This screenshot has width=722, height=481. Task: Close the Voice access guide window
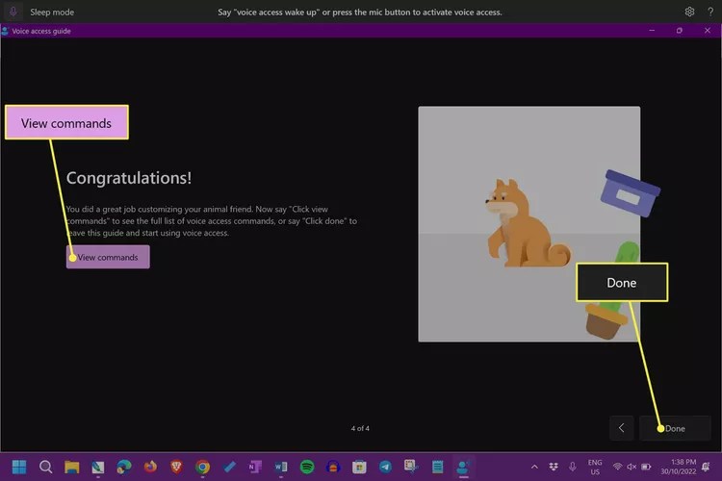(x=708, y=31)
